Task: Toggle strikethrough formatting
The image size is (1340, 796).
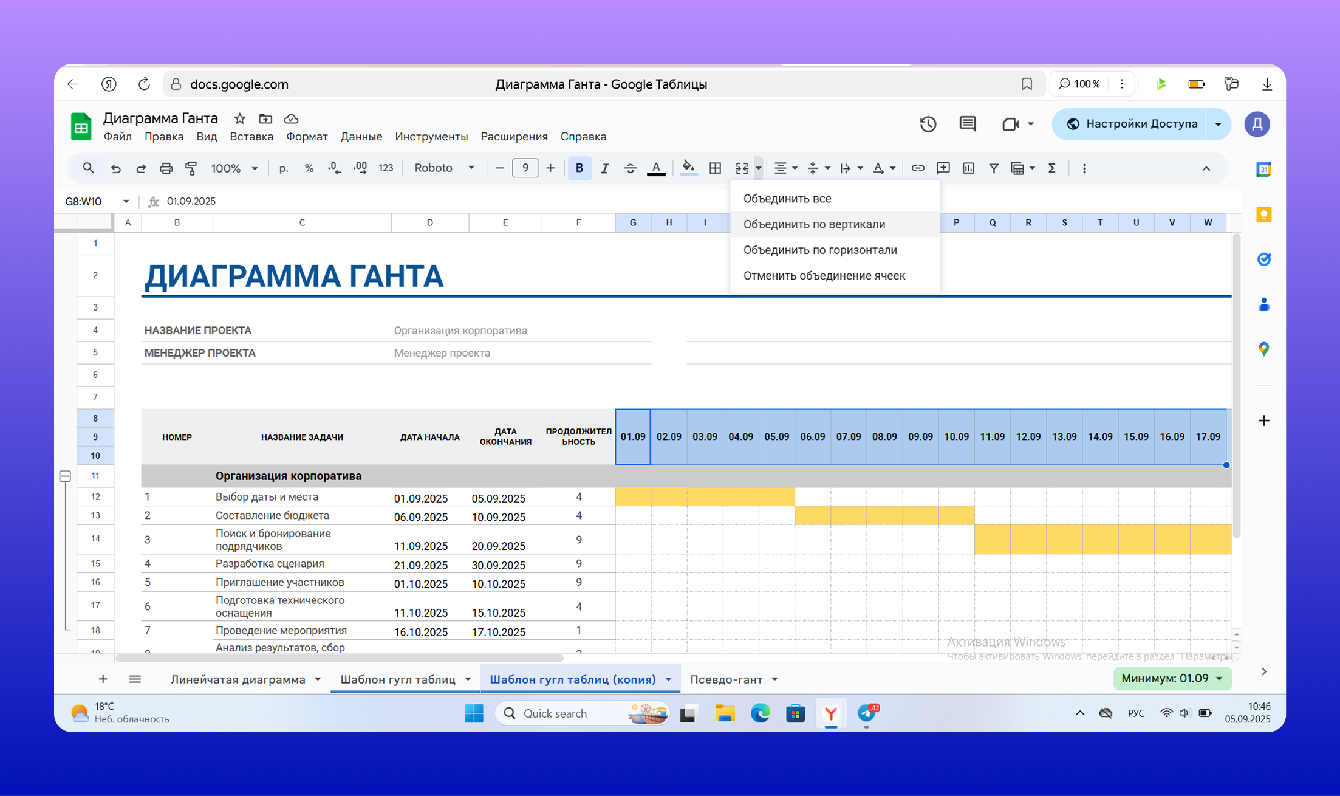Action: pyautogui.click(x=630, y=168)
